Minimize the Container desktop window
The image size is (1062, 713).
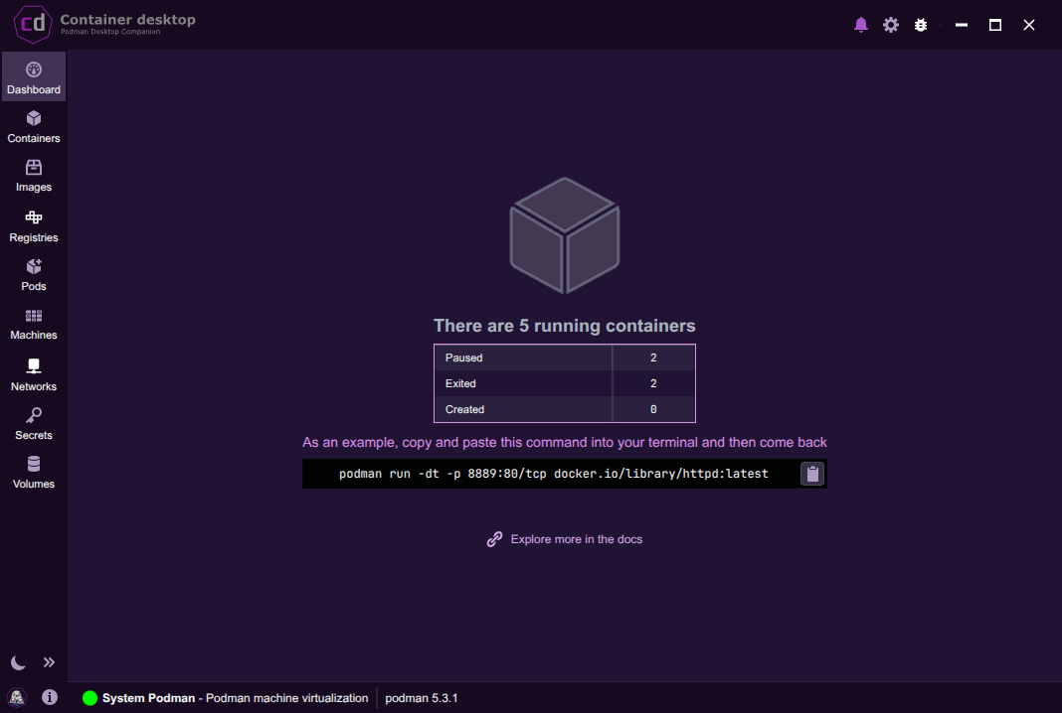(962, 25)
